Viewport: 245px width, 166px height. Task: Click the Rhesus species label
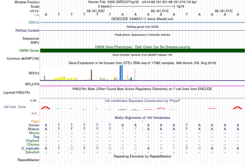[x=34, y=129]
